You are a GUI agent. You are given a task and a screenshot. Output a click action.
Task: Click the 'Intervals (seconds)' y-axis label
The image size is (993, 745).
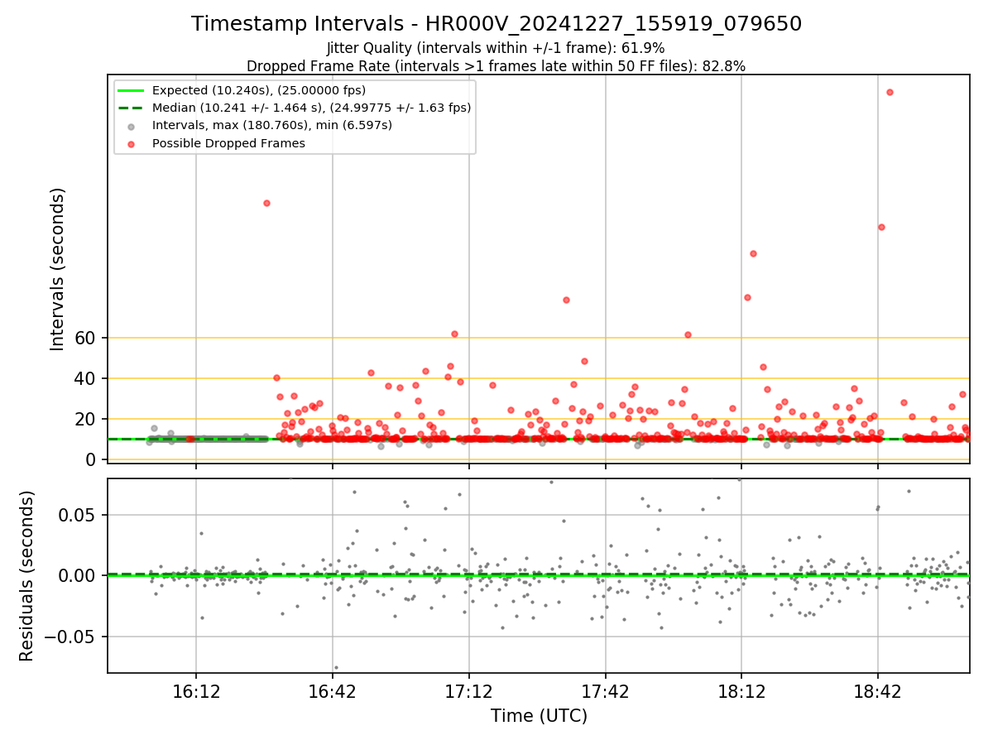[58, 269]
